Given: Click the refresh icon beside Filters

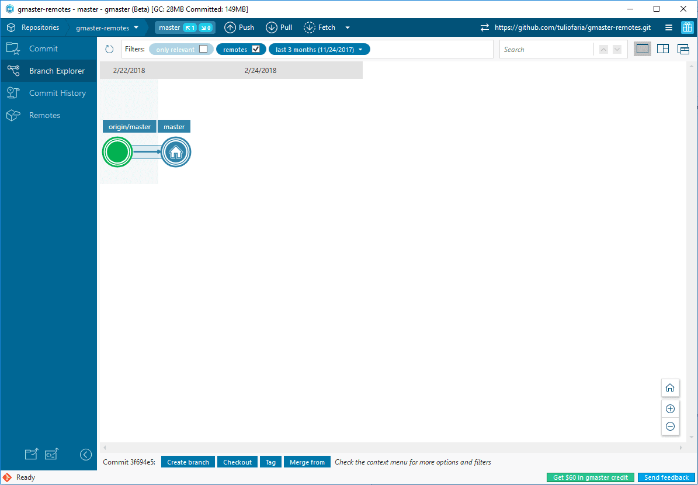Looking at the screenshot, I should (x=109, y=50).
